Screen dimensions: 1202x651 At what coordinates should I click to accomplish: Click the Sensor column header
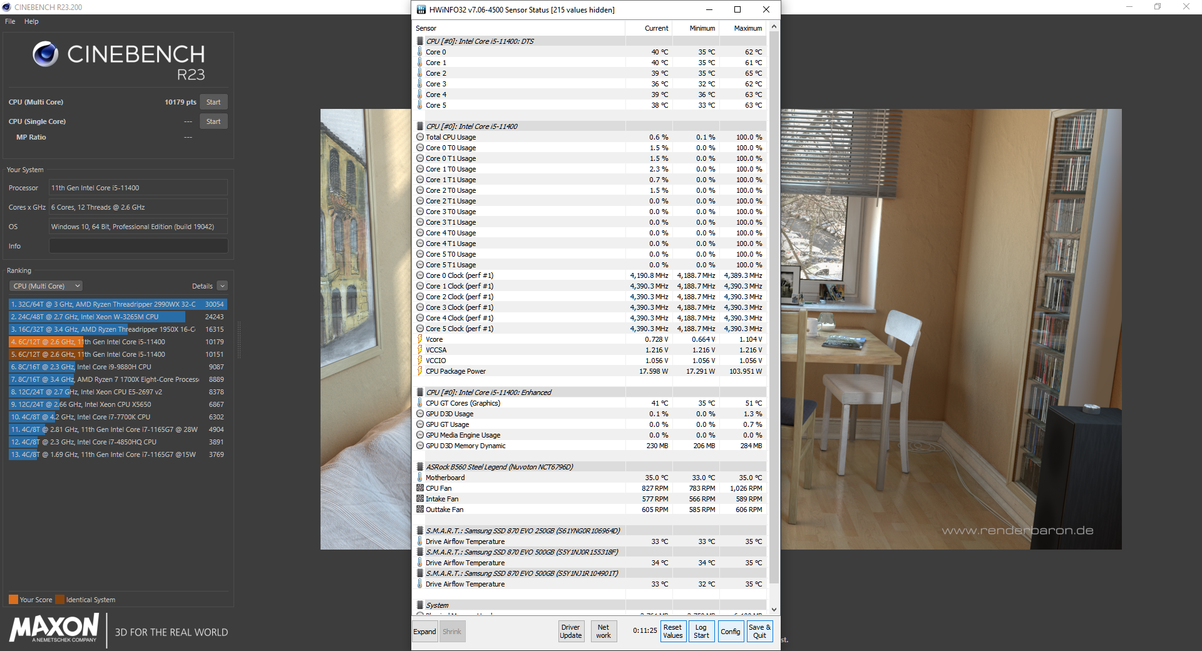coord(519,28)
